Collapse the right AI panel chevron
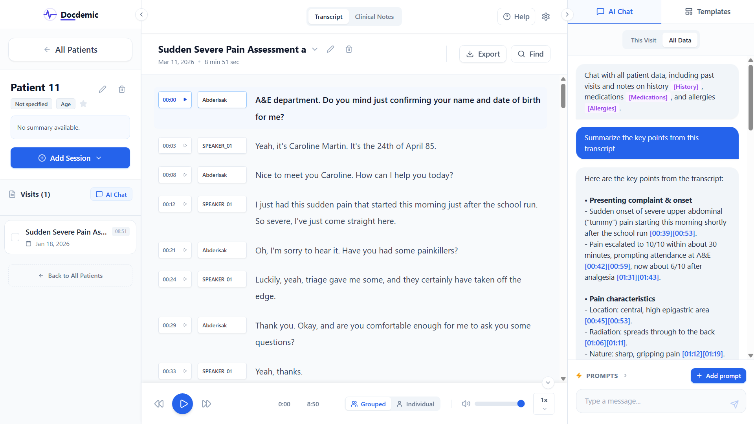Screen dimensions: 754x424 567,15
